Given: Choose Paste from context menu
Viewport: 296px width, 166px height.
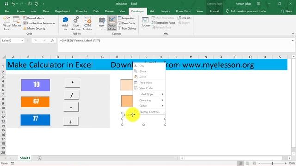Looking at the screenshot, I should pyautogui.click(x=149, y=77).
